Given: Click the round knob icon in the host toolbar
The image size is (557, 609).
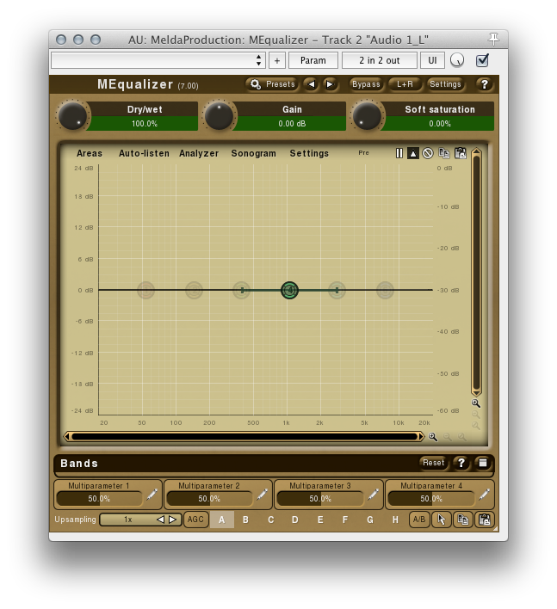Looking at the screenshot, I should tap(457, 60).
